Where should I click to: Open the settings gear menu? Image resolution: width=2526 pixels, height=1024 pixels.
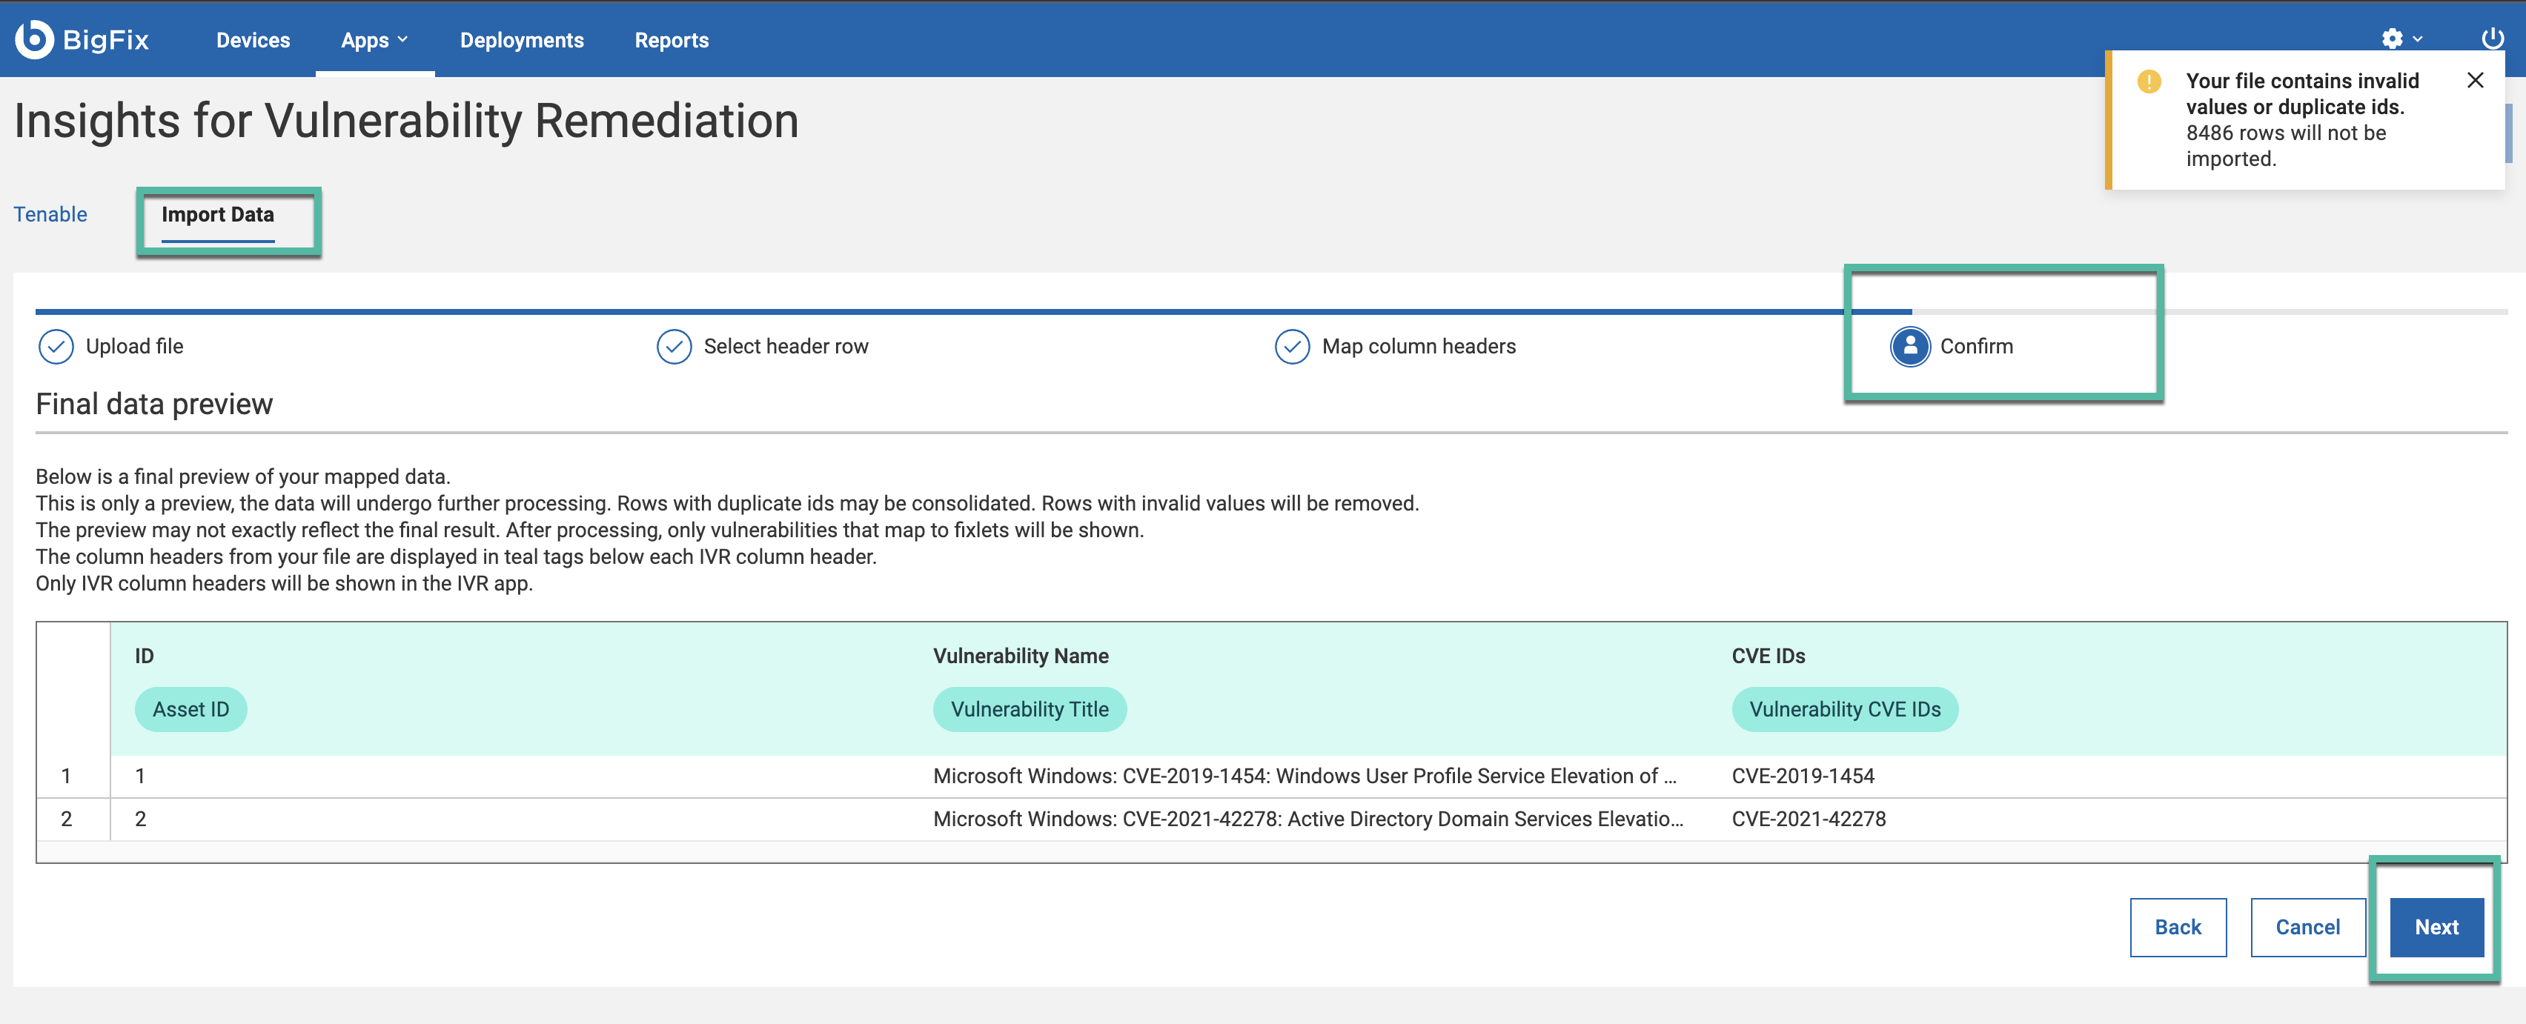pyautogui.click(x=2392, y=39)
